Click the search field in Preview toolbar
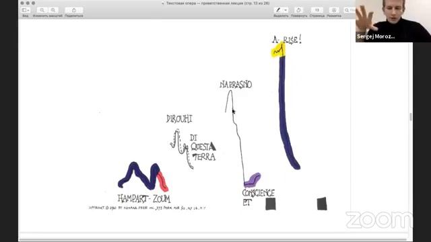 tap(350, 10)
